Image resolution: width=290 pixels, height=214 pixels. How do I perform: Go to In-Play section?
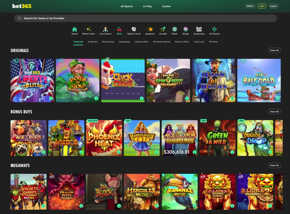(x=148, y=6)
